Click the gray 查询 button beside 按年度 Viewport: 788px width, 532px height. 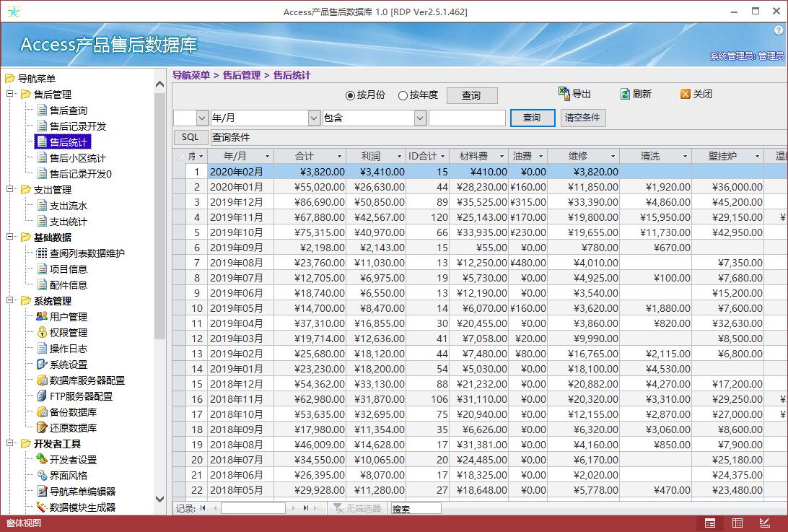coord(472,95)
